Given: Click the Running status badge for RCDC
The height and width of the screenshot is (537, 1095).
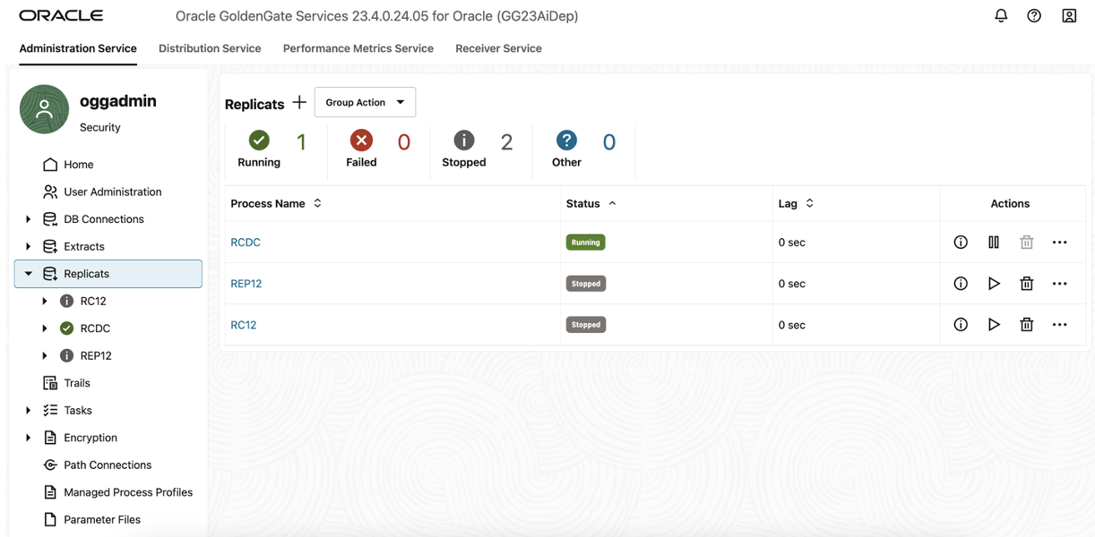Looking at the screenshot, I should click(586, 243).
